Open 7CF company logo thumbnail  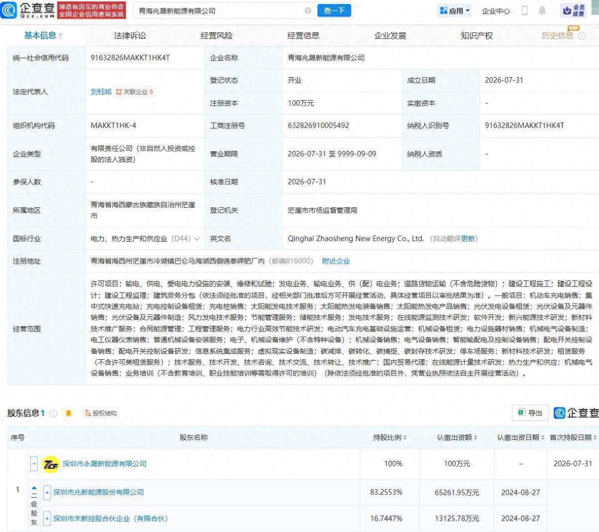tap(51, 464)
